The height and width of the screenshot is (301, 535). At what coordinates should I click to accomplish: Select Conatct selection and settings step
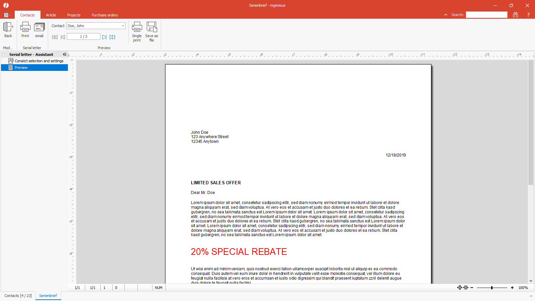(39, 61)
